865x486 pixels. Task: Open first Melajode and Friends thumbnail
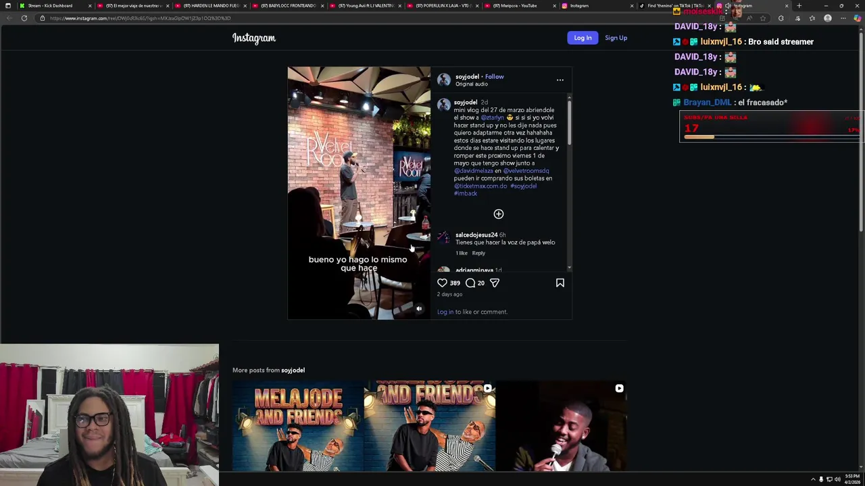(297, 426)
